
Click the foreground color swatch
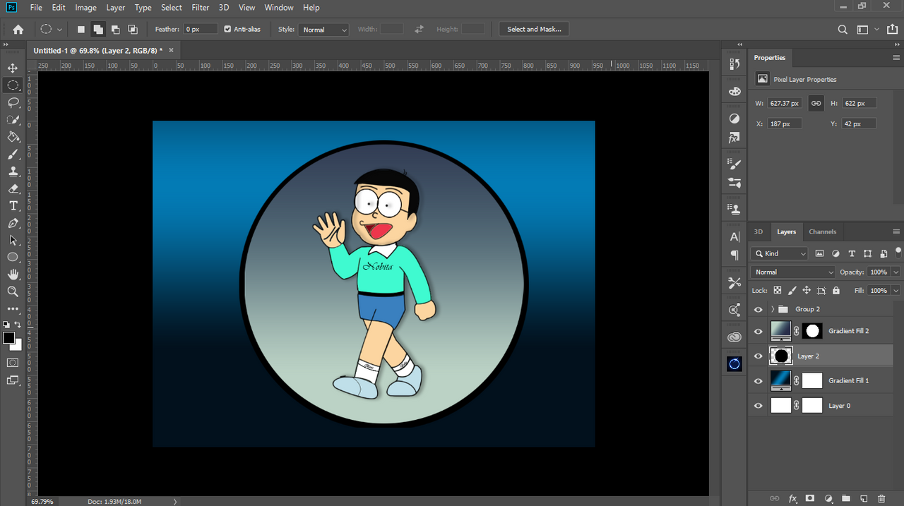click(x=9, y=338)
